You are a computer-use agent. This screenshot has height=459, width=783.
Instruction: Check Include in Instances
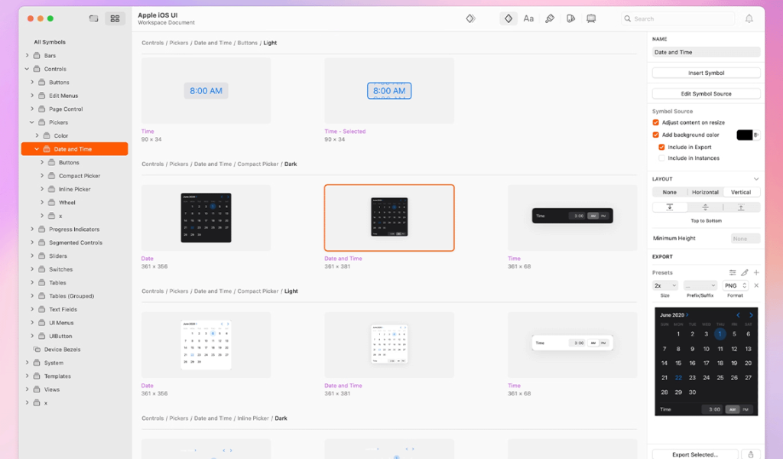(661, 158)
